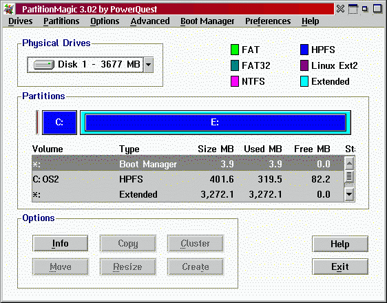Select the Extended partition row
The image size is (387, 303).
[x=188, y=194]
